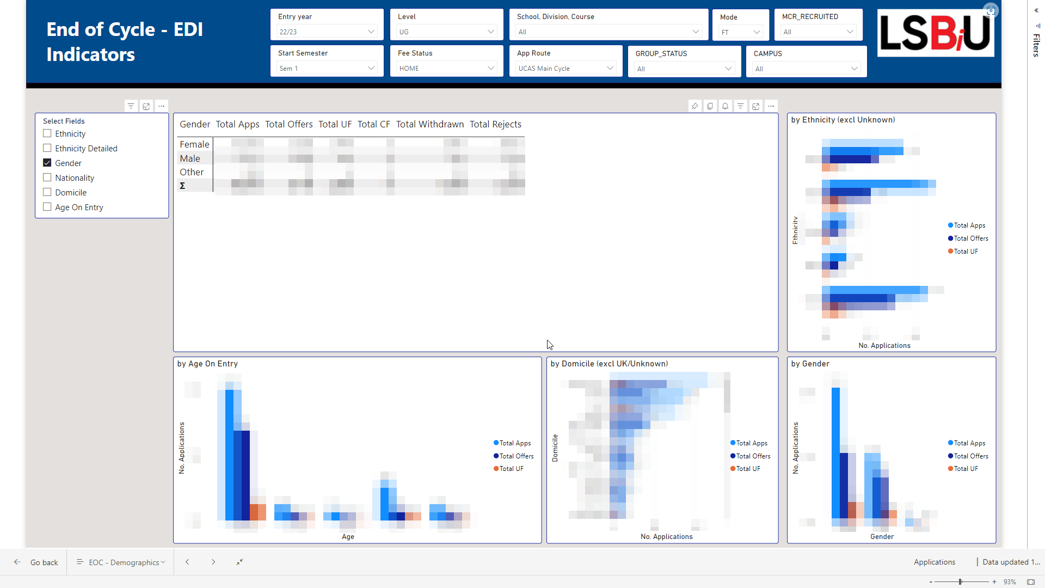The width and height of the screenshot is (1045, 588).
Task: Click fit to page icon
Action: tap(1031, 582)
